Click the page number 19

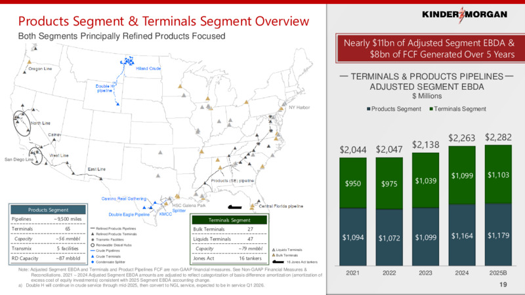503,285
